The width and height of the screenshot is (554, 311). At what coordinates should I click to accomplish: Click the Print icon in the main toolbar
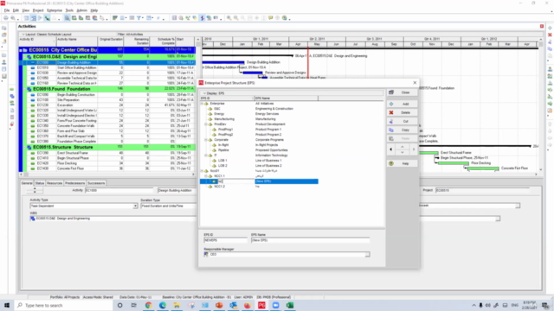point(6,18)
